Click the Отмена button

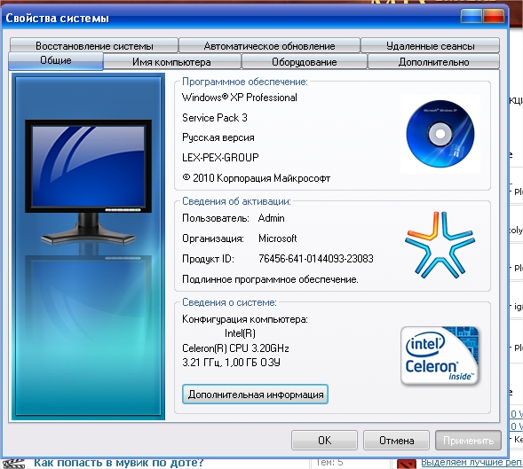click(396, 441)
